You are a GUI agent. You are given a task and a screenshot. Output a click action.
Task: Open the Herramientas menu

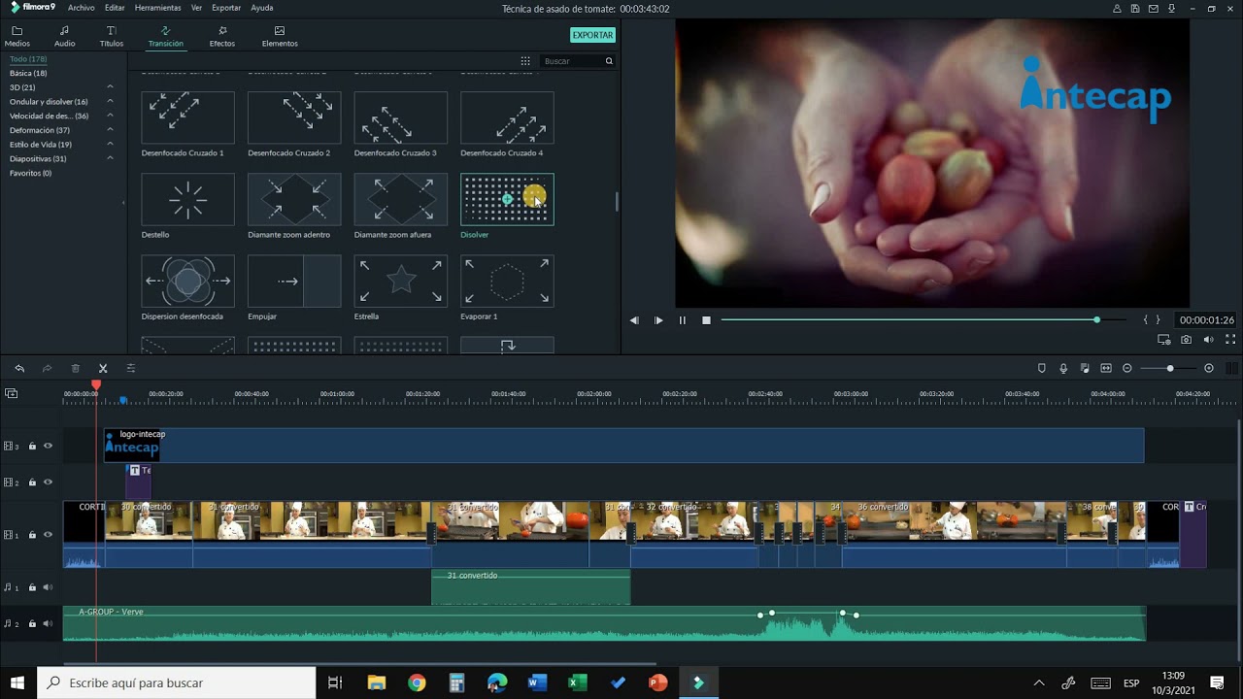(157, 8)
